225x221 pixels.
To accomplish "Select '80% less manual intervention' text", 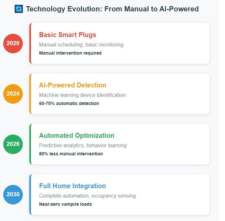I will [71, 154].
